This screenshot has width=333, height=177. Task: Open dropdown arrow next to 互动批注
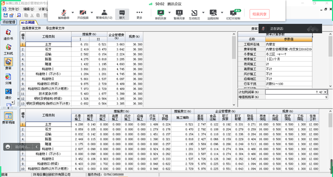click(203, 13)
